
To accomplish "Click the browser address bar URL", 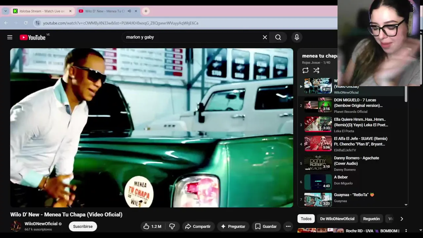I will click(x=121, y=23).
